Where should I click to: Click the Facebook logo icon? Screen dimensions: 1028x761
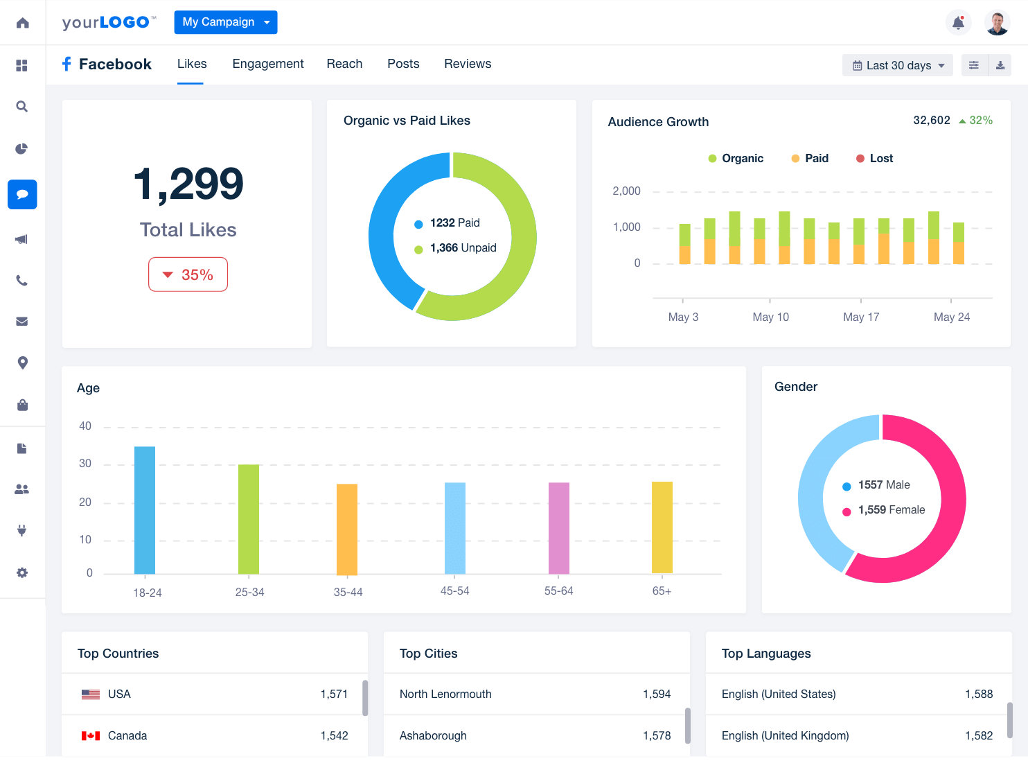67,64
